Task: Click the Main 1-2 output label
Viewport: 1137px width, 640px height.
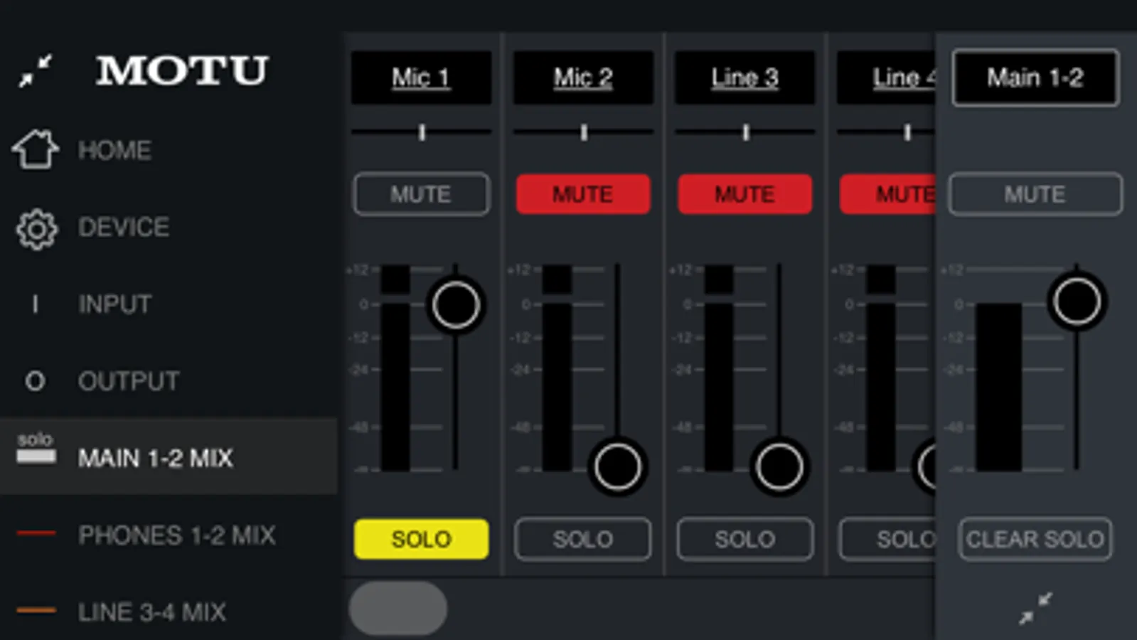Action: [x=1035, y=78]
